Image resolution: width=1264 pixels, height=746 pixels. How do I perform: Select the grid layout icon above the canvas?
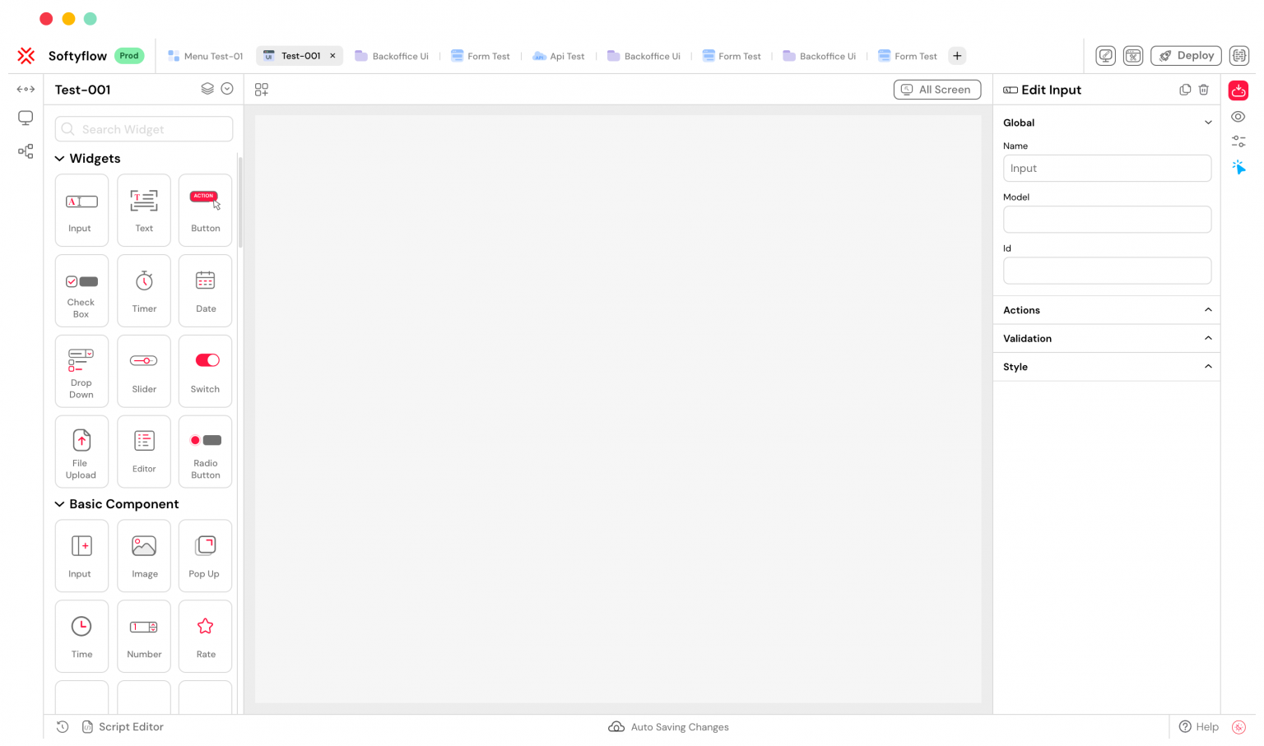tap(262, 89)
